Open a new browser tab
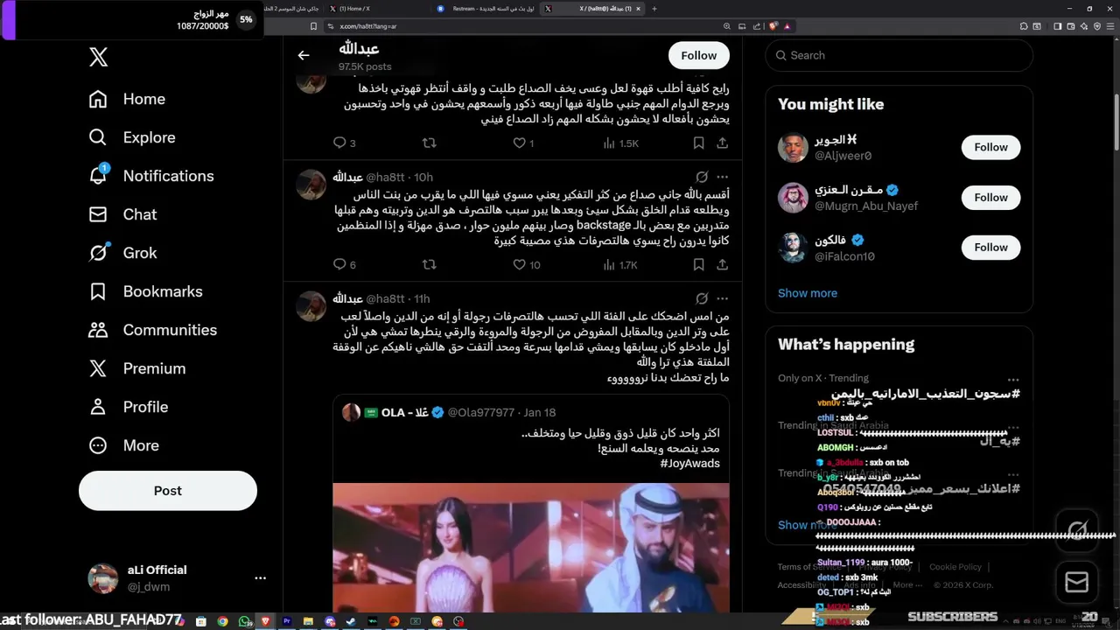This screenshot has width=1120, height=630. coord(654,8)
